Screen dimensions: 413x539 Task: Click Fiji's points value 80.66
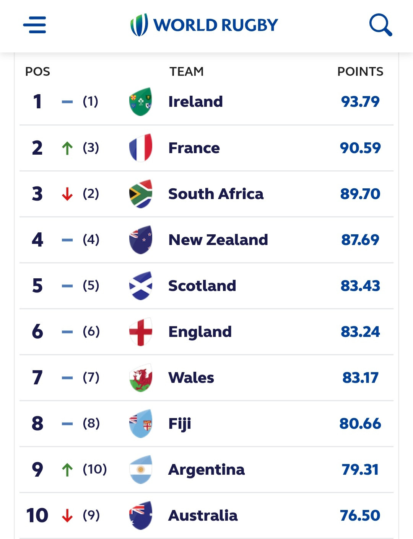(x=360, y=423)
